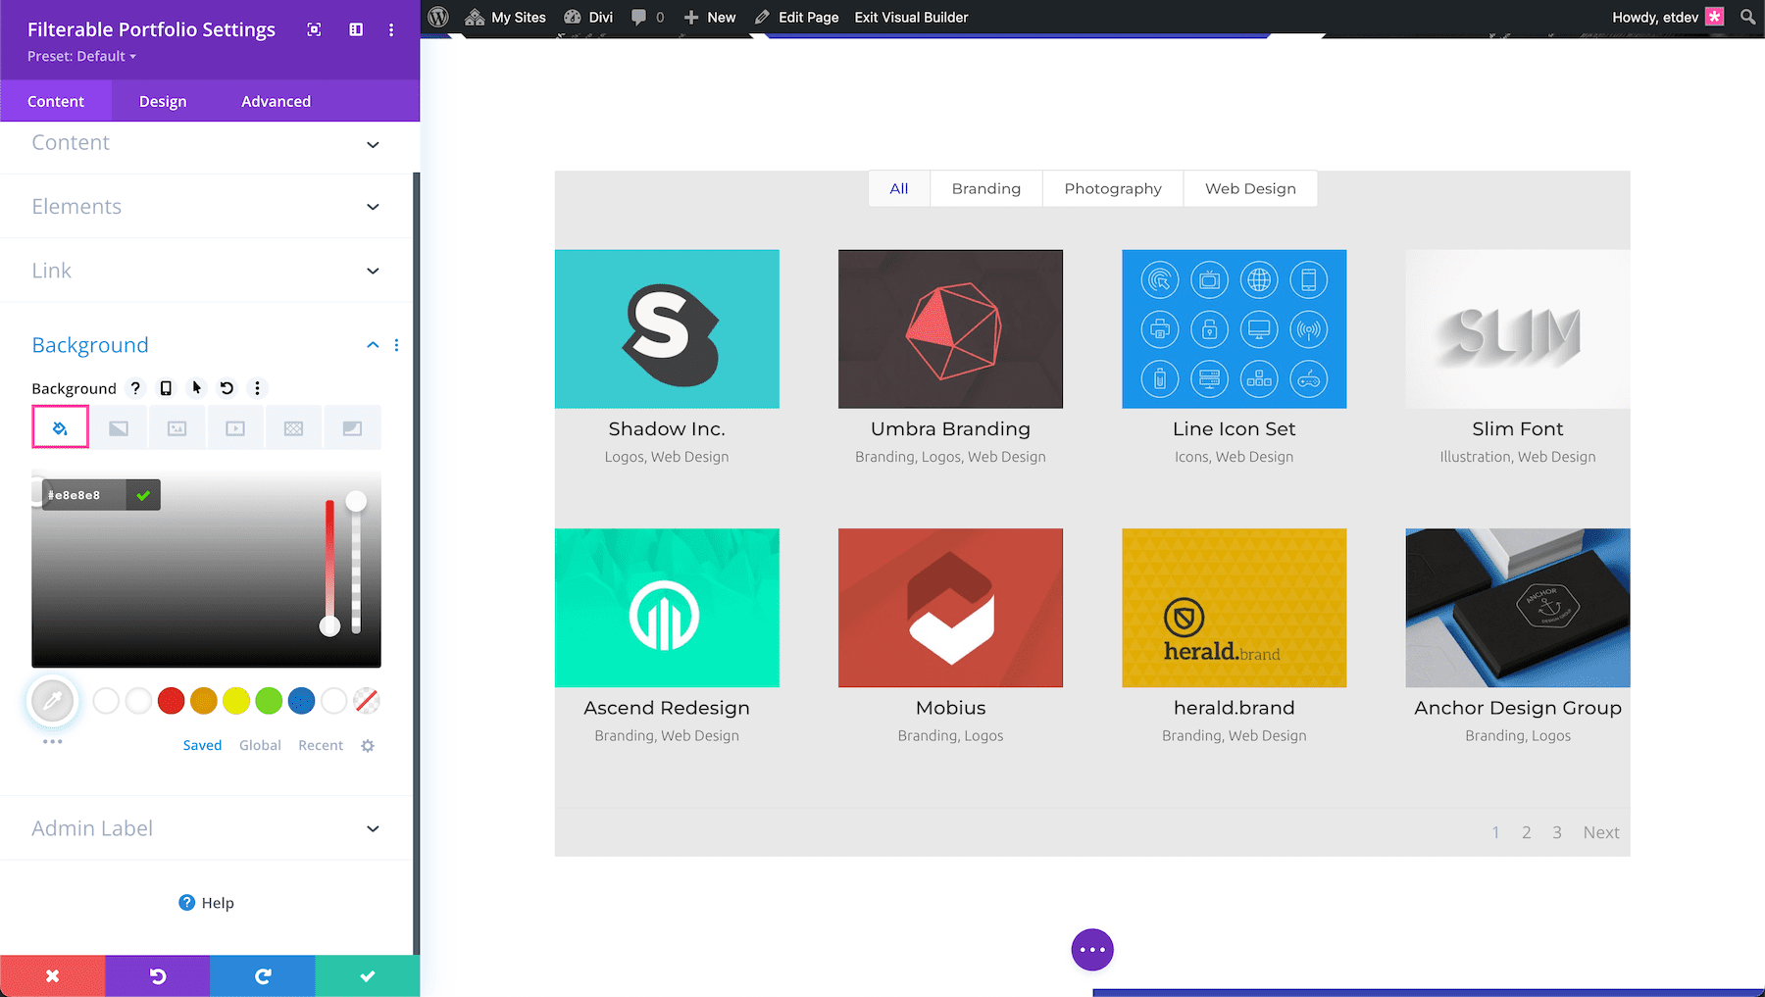Collapse the Background section
This screenshot has width=1765, height=997.
373,345
